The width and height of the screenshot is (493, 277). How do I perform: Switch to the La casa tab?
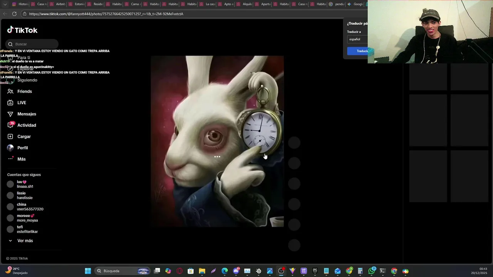click(207, 4)
